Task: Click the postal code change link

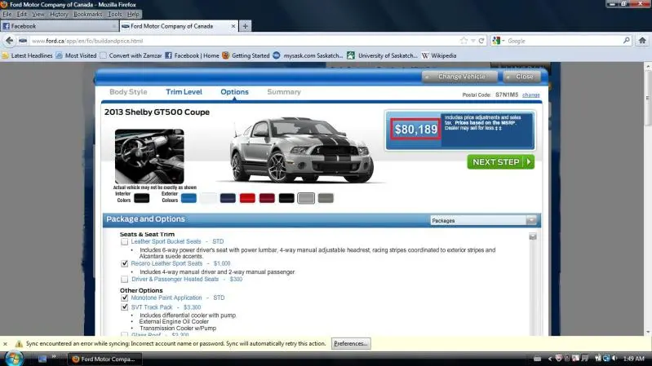Action: tap(531, 95)
